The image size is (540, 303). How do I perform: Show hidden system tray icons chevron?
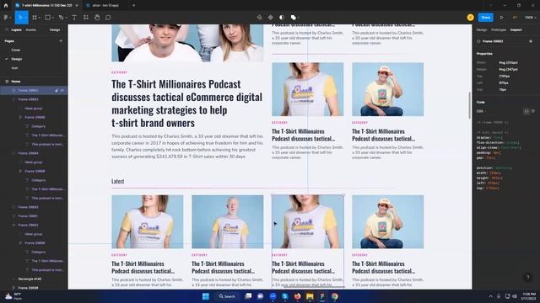pos(490,296)
